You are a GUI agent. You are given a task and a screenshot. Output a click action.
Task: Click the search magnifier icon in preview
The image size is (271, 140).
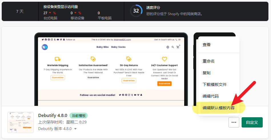click(173, 47)
